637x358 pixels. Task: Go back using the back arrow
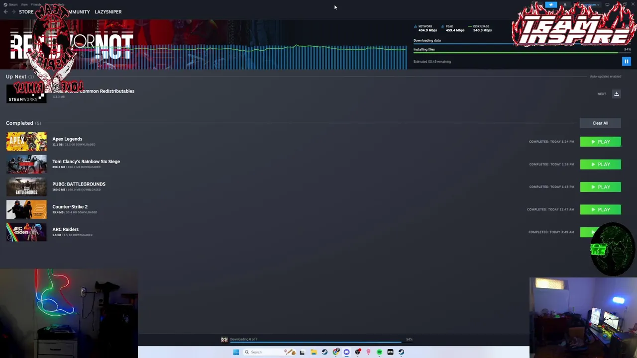point(5,12)
